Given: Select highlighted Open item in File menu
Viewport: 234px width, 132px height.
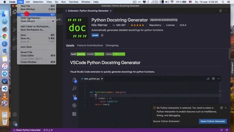Looking at the screenshot, I should pyautogui.click(x=37, y=15).
